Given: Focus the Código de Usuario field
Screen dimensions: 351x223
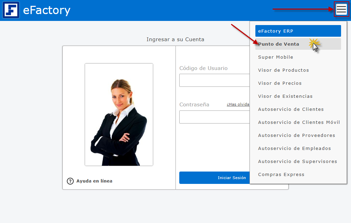Looking at the screenshot, I should click(x=215, y=80).
